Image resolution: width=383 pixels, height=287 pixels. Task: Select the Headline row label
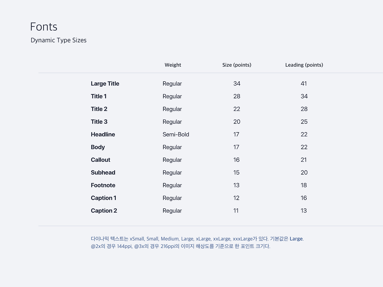pyautogui.click(x=103, y=135)
